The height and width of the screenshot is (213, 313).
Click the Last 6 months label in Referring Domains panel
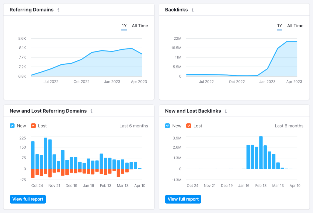pyautogui.click(x=134, y=126)
